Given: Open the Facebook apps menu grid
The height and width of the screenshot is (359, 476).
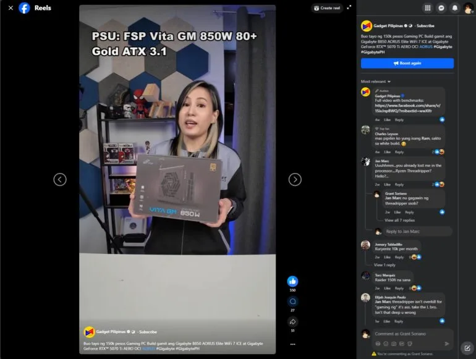Looking at the screenshot, I should (427, 8).
